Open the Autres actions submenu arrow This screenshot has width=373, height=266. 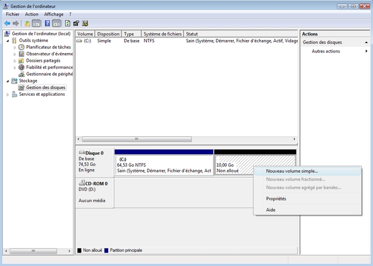(x=366, y=51)
